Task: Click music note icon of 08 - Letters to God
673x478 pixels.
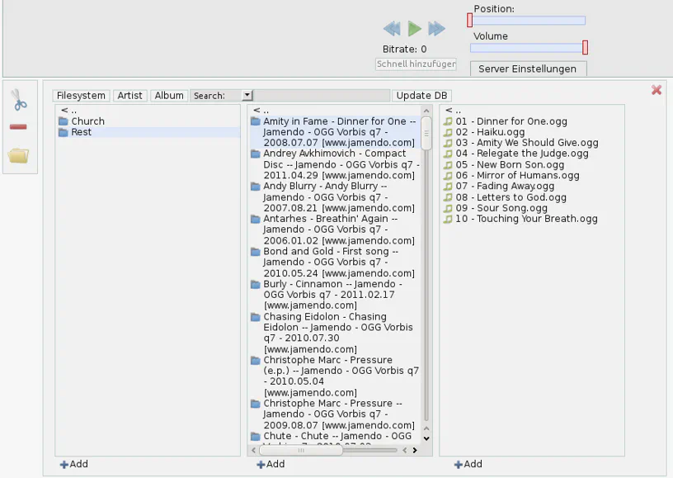Action: (x=448, y=197)
